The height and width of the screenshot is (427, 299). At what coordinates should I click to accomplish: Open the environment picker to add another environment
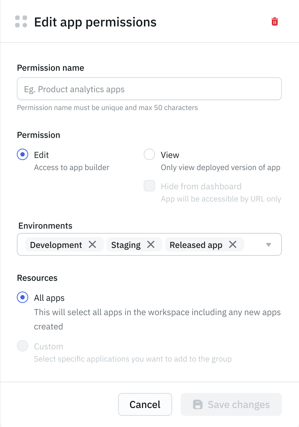tap(268, 245)
